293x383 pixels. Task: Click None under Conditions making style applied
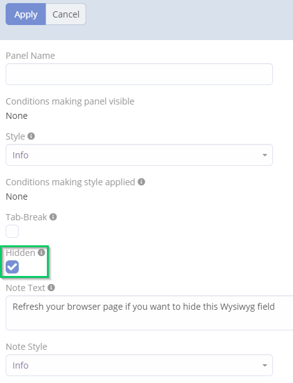click(17, 197)
